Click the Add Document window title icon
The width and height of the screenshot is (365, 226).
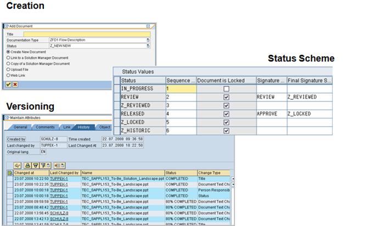7,26
